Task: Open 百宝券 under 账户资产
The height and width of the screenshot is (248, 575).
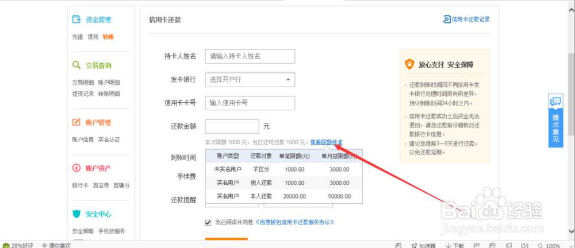Action: [x=101, y=185]
